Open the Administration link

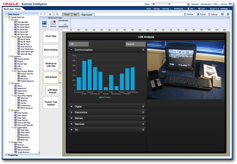pyautogui.click(x=206, y=4)
